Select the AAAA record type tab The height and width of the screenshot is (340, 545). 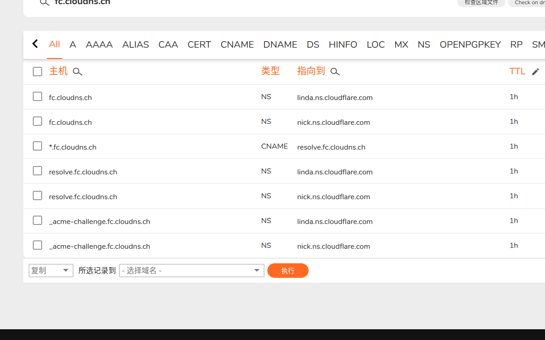(x=99, y=44)
